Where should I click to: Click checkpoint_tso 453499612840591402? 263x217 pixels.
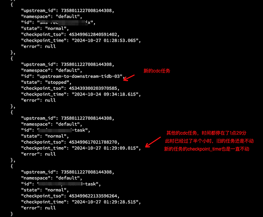[93, 35]
